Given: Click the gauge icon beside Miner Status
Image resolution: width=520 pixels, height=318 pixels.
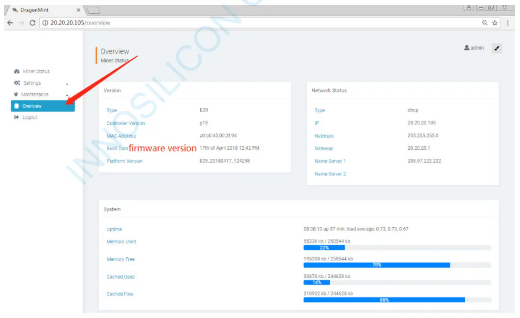Looking at the screenshot, I should point(18,71).
